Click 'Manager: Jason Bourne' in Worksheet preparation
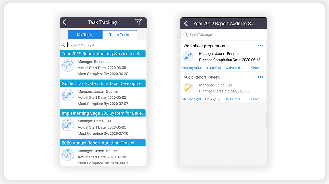 click(x=219, y=54)
